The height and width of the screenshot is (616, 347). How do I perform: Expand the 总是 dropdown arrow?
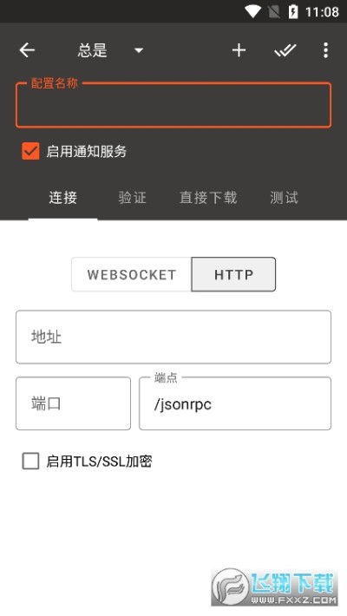coord(138,50)
